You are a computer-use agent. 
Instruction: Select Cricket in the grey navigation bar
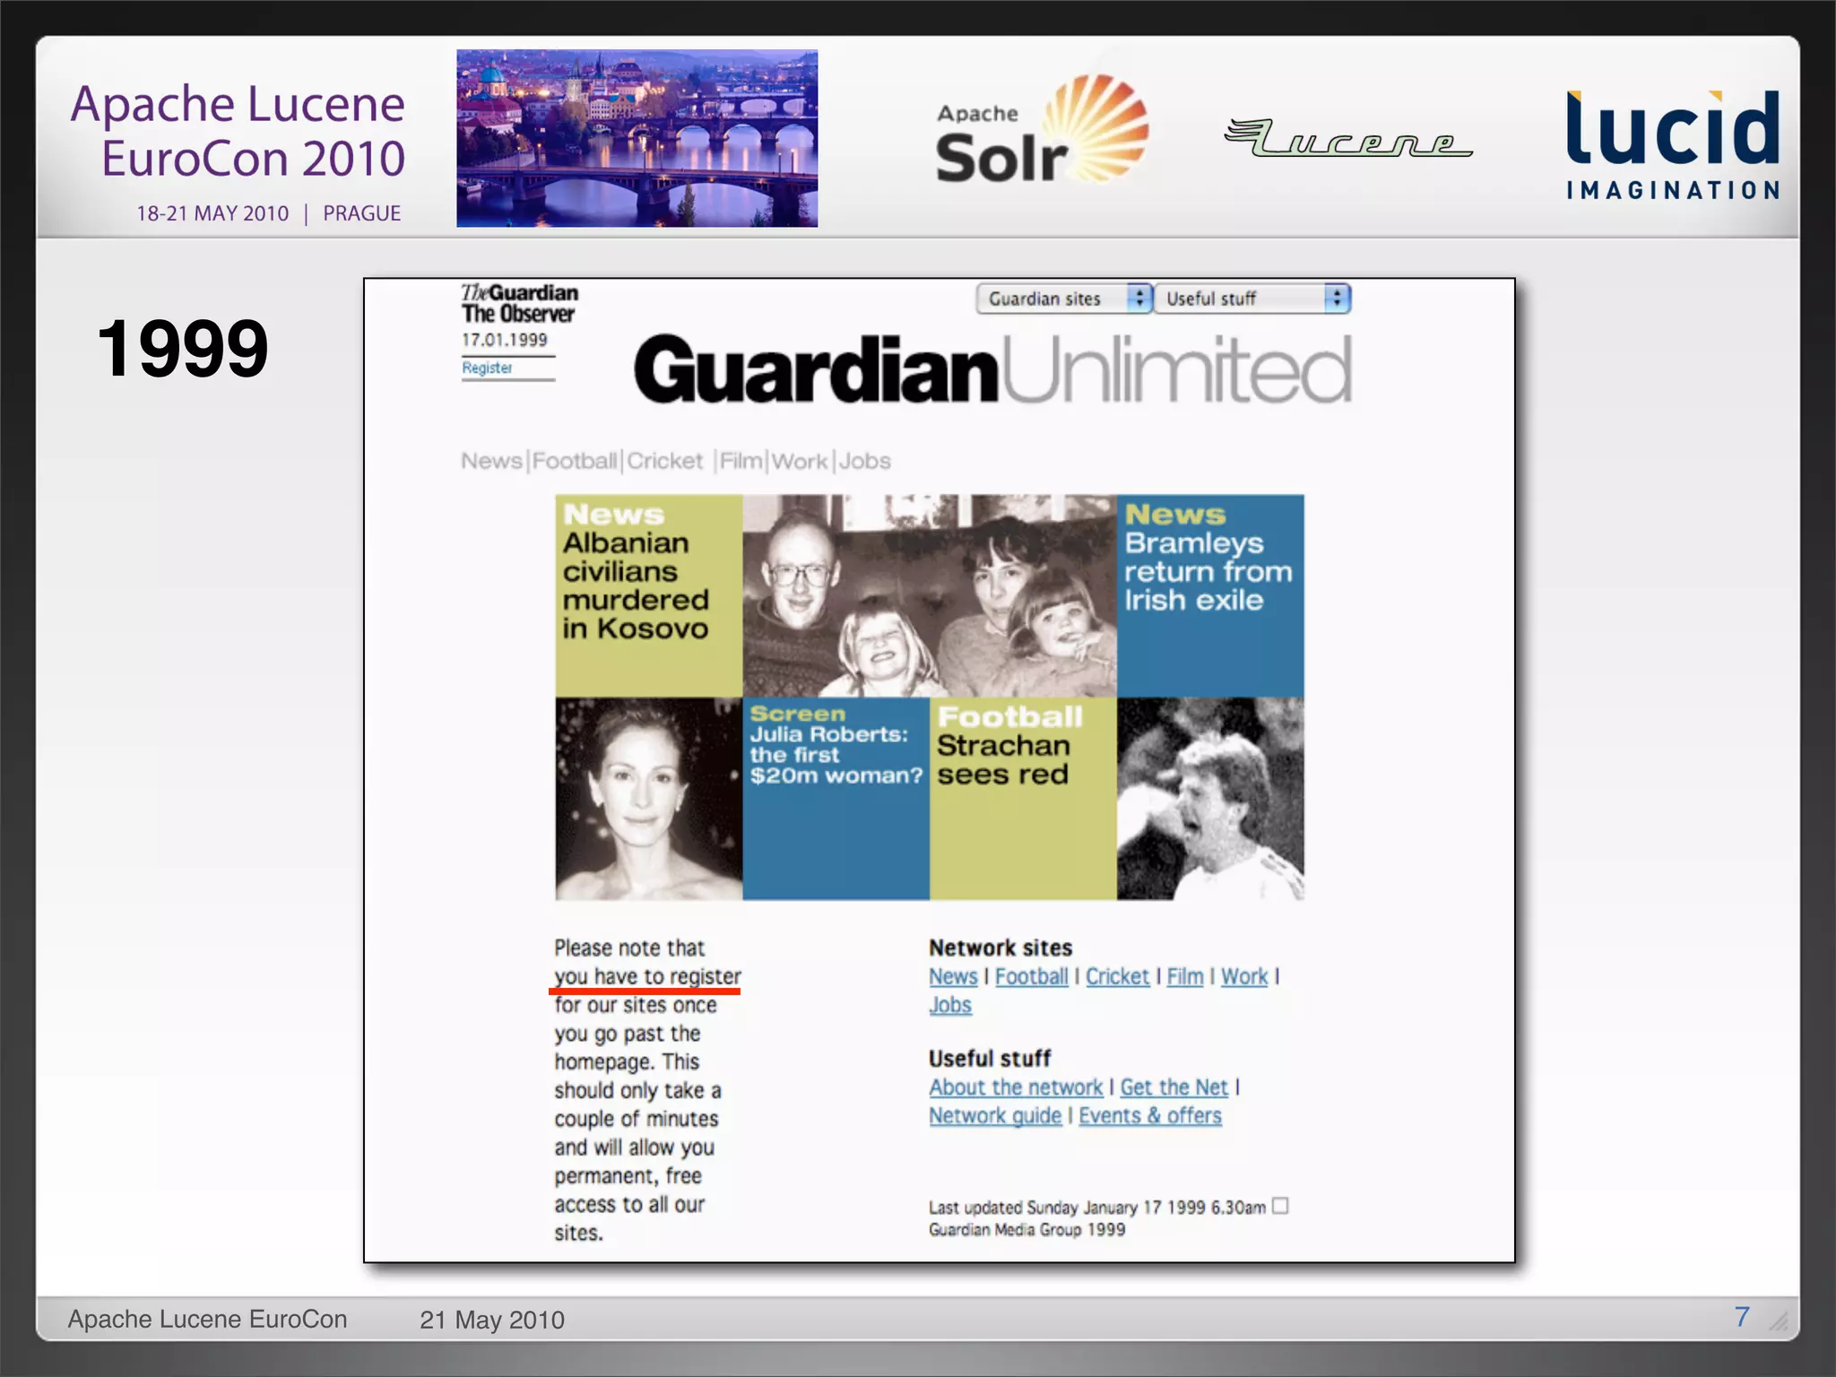pyautogui.click(x=664, y=461)
